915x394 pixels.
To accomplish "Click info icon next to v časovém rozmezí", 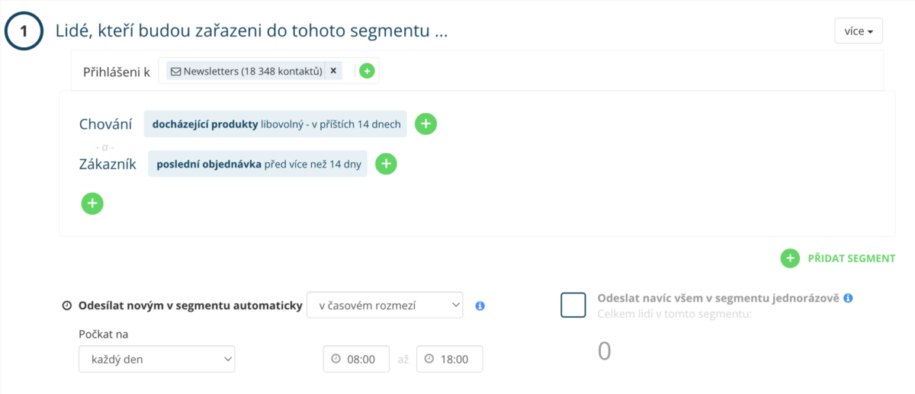I will coord(480,306).
